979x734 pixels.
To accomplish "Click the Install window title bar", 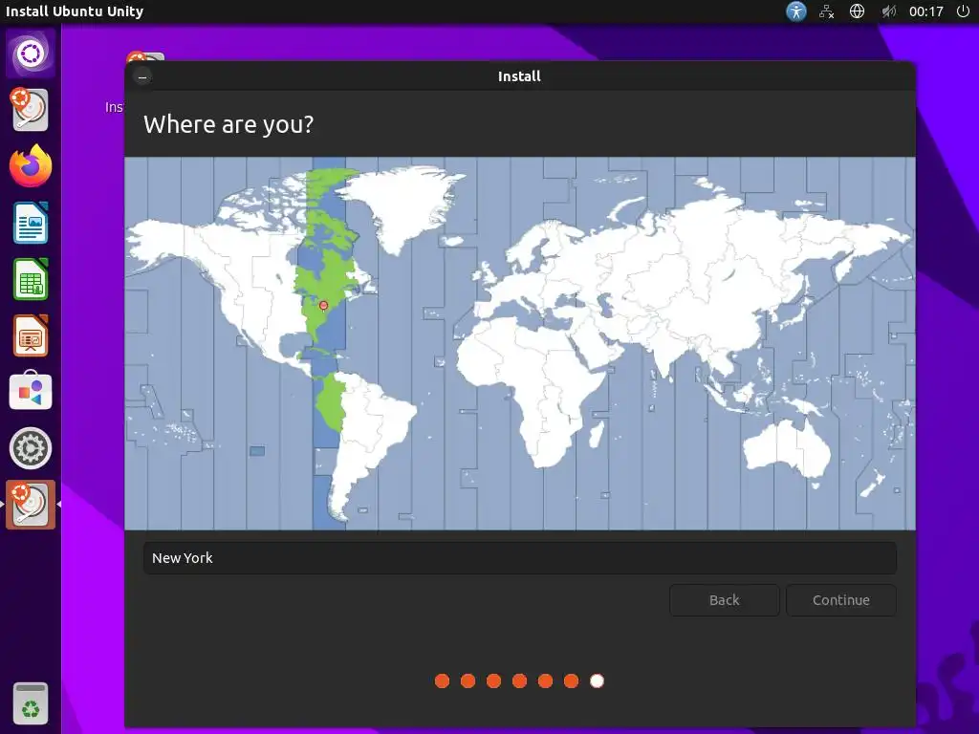I will click(520, 76).
